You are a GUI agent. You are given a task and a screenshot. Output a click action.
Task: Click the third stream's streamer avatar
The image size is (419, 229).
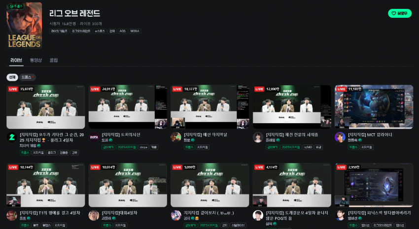click(176, 137)
